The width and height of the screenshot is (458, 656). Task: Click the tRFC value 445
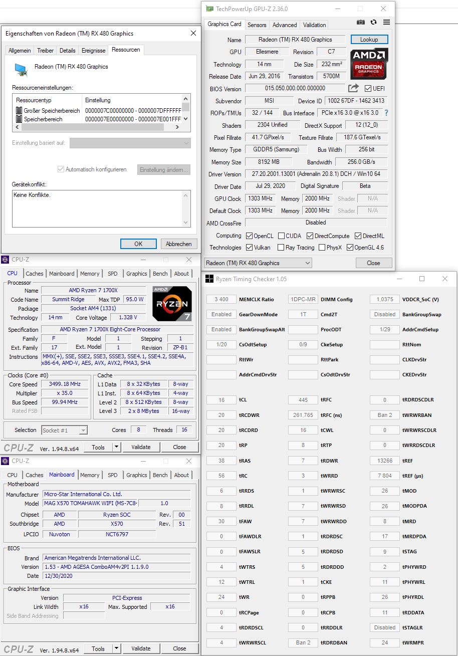pyautogui.click(x=303, y=399)
